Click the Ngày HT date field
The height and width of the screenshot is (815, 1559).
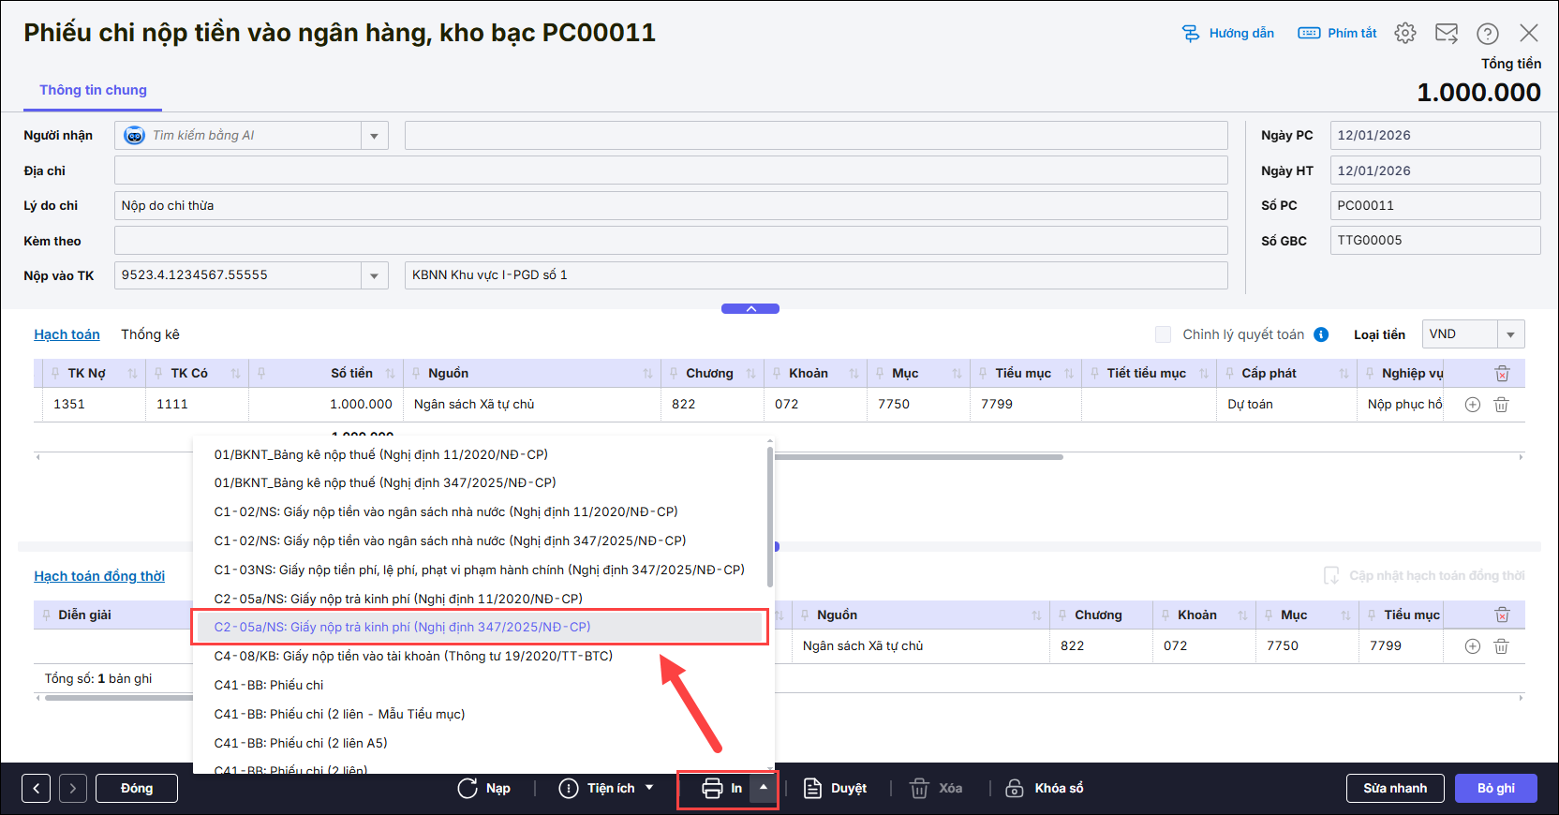click(x=1435, y=170)
